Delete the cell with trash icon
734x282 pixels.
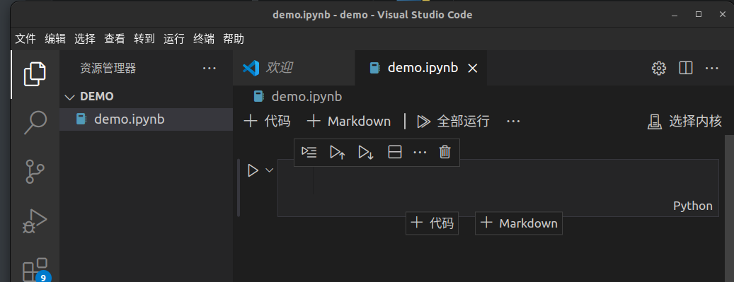(x=445, y=152)
